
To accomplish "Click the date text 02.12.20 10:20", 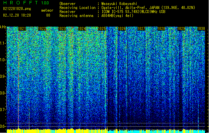I will point(17,15).
